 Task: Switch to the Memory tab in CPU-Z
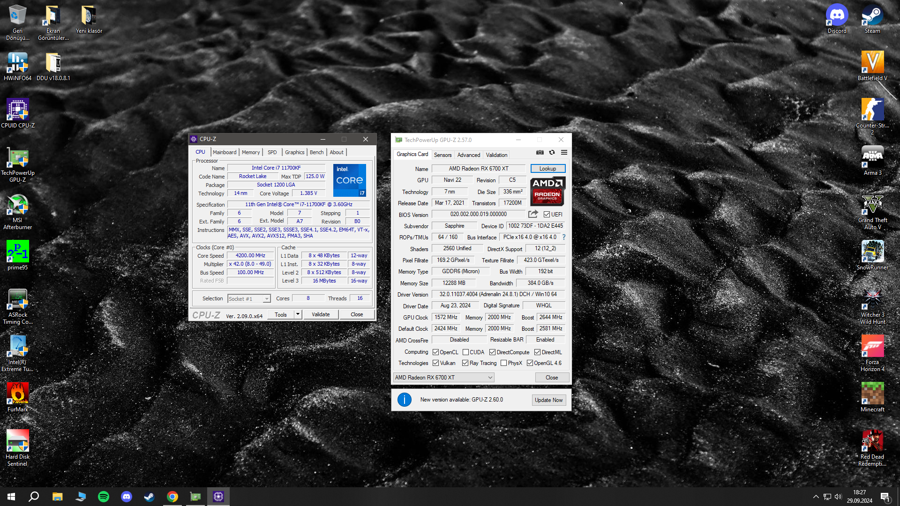[251, 152]
